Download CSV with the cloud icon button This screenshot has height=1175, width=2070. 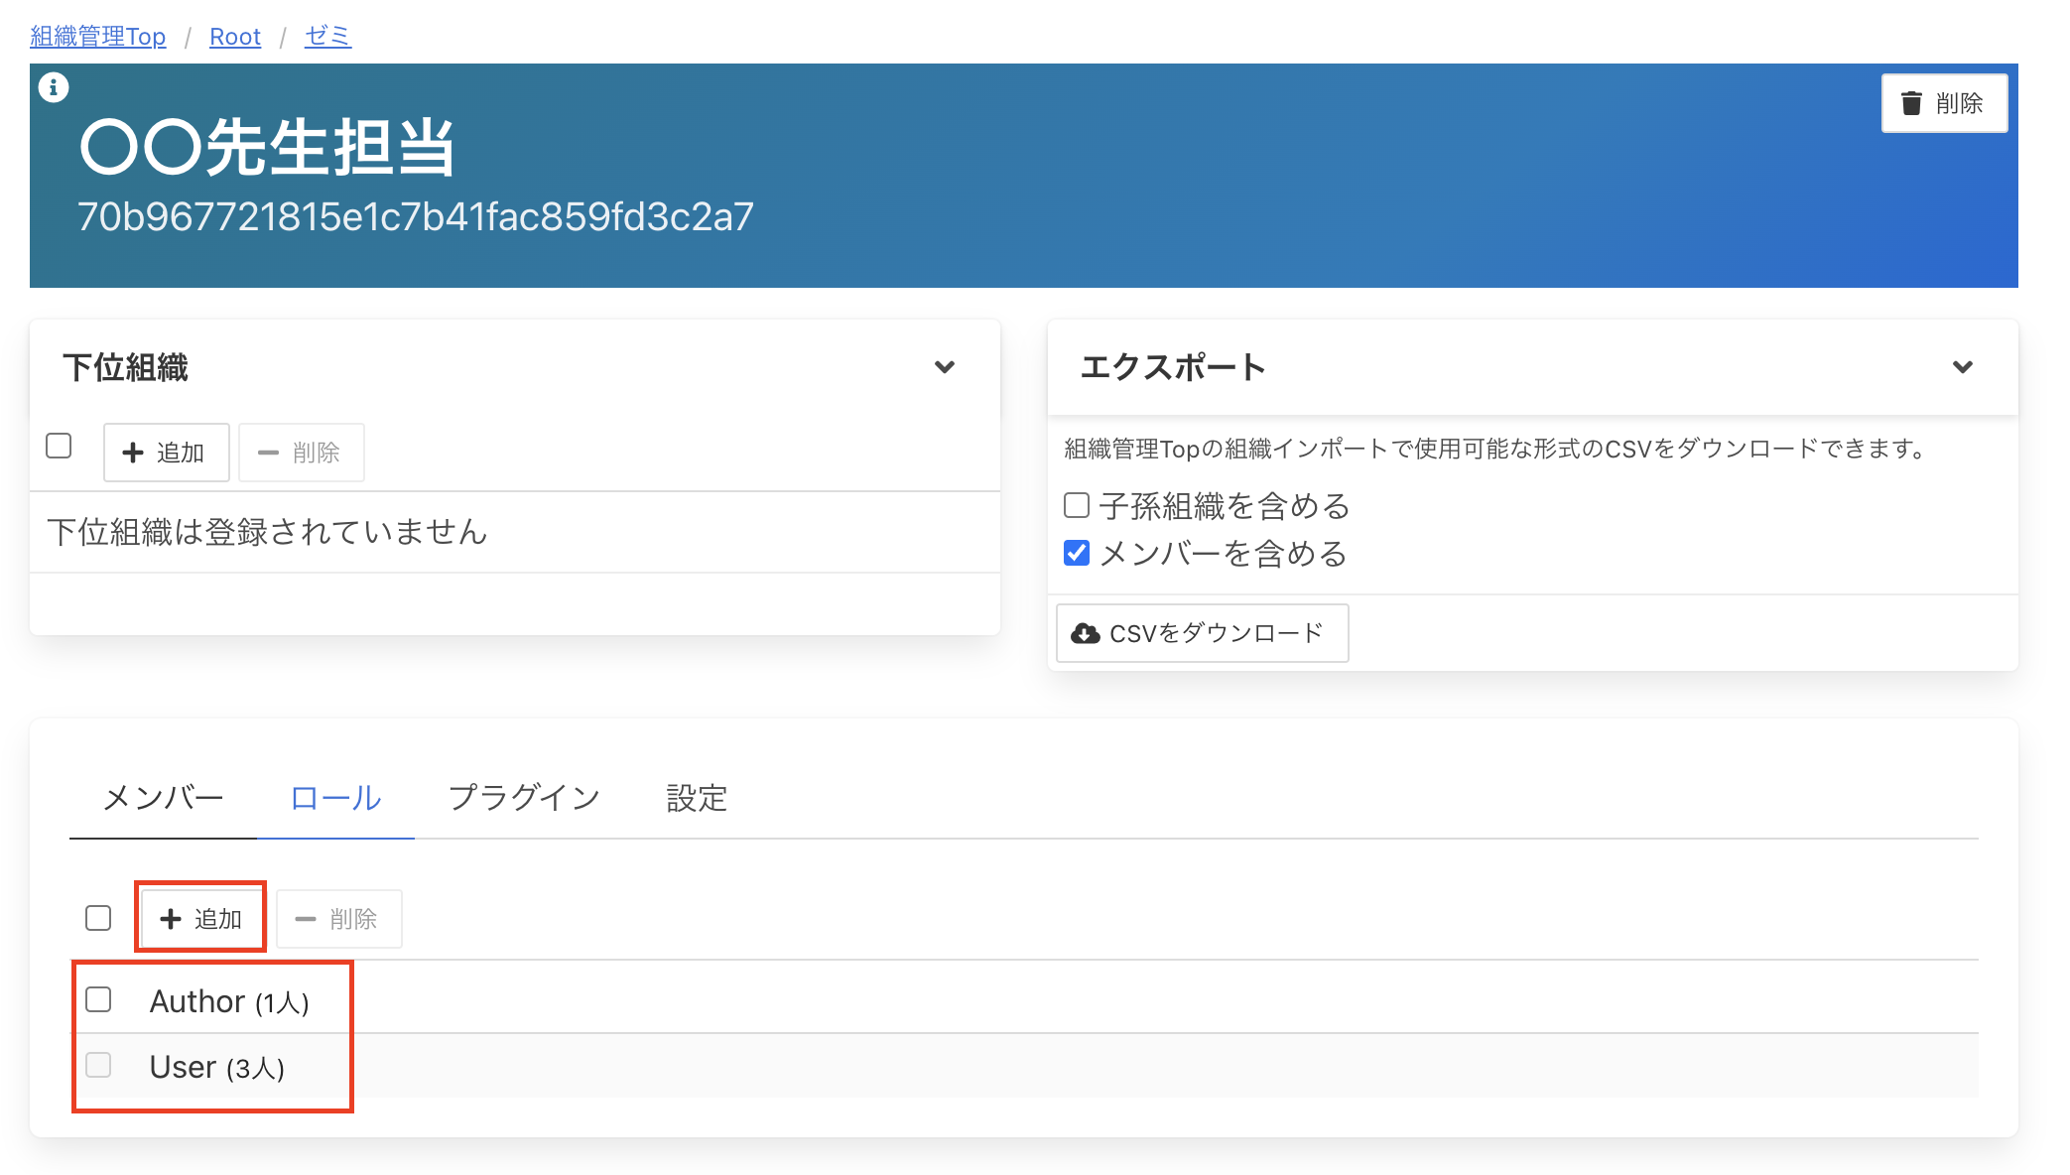(1201, 633)
